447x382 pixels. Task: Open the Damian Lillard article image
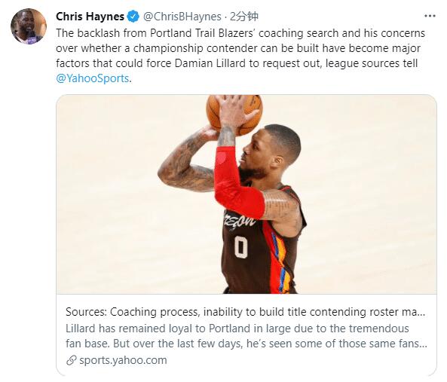point(246,194)
